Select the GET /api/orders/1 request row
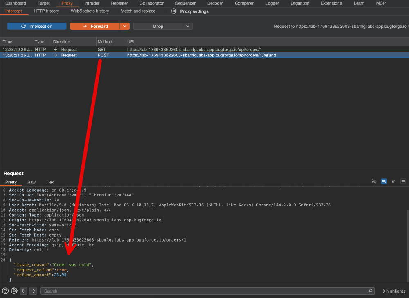 point(204,49)
